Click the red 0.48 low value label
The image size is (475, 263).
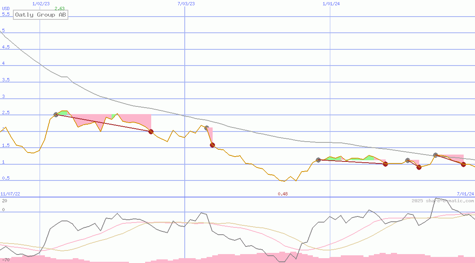(283, 194)
